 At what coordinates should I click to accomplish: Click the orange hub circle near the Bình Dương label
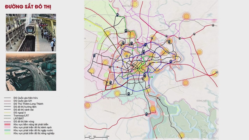point(135,4)
